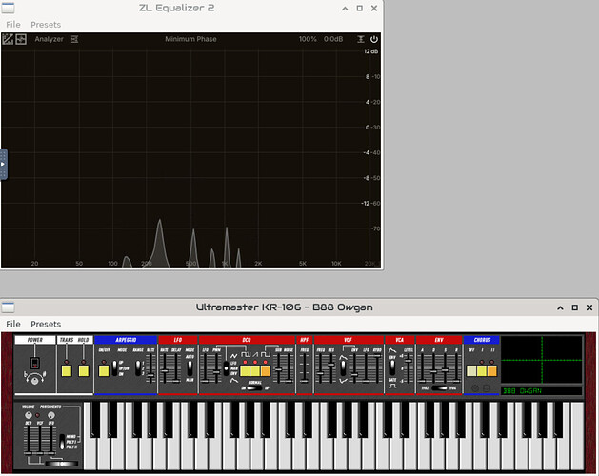Viewport: 599px width, 476px height.
Task: Click the band layout icon beside Analyzer
Action: pyautogui.click(x=20, y=40)
